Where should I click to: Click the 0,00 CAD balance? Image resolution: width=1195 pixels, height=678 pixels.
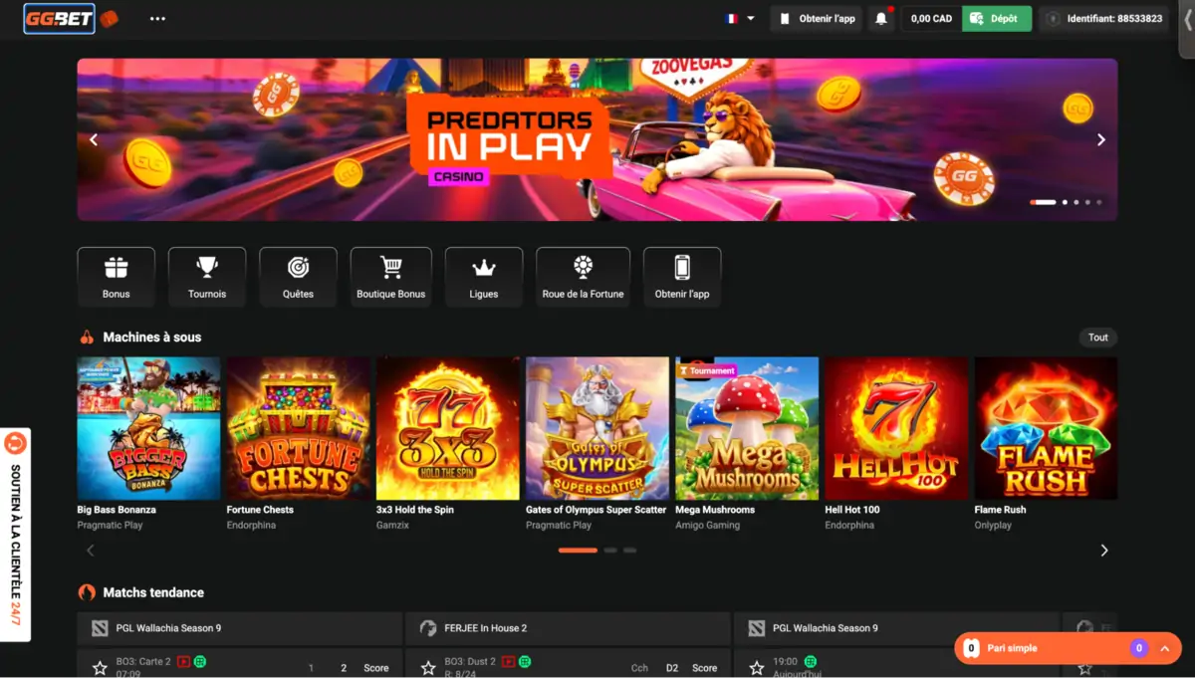[931, 18]
